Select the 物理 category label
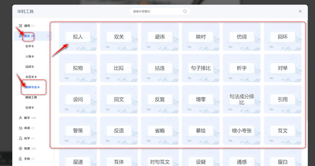The height and width of the screenshot is (166, 315). coord(27,149)
